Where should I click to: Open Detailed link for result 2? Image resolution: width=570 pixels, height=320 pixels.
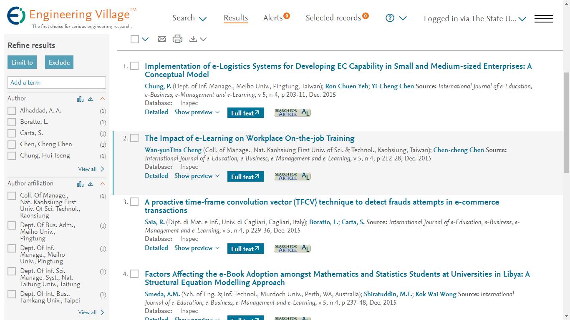coord(156,176)
